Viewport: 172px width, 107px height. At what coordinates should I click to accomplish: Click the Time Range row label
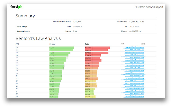[22, 26]
